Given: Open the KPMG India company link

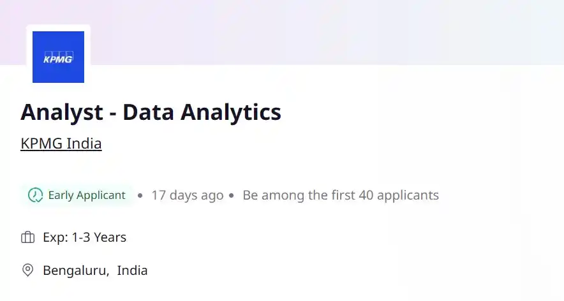Looking at the screenshot, I should (x=61, y=143).
